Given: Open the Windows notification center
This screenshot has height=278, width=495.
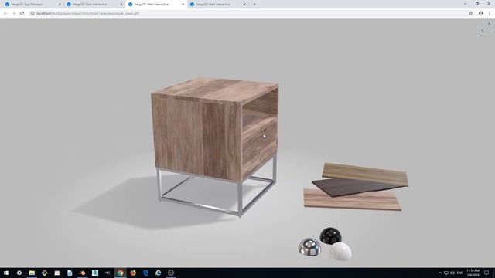Looking at the screenshot, I should pos(486,273).
